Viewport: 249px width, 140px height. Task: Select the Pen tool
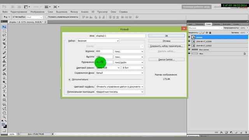click(x=4, y=87)
